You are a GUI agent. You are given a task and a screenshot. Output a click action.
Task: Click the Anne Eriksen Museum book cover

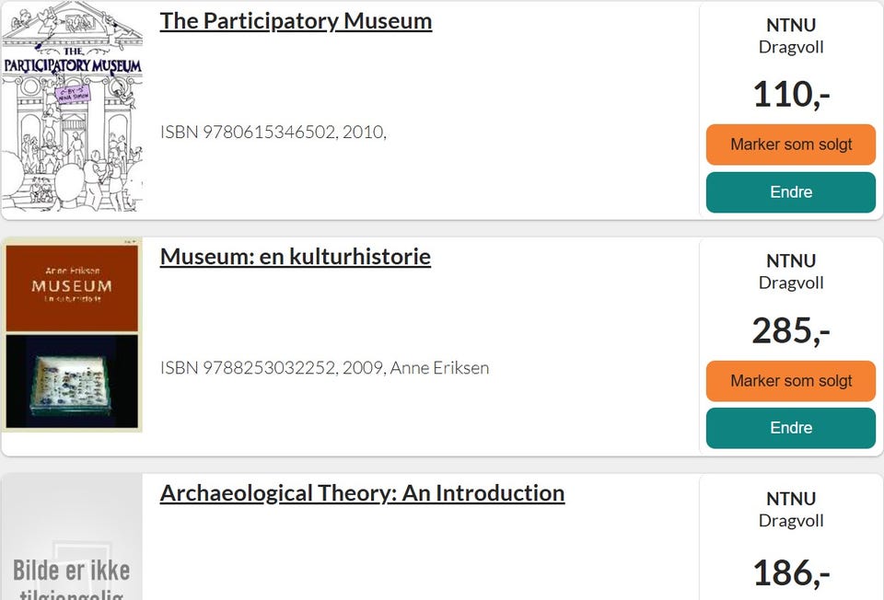(x=72, y=335)
